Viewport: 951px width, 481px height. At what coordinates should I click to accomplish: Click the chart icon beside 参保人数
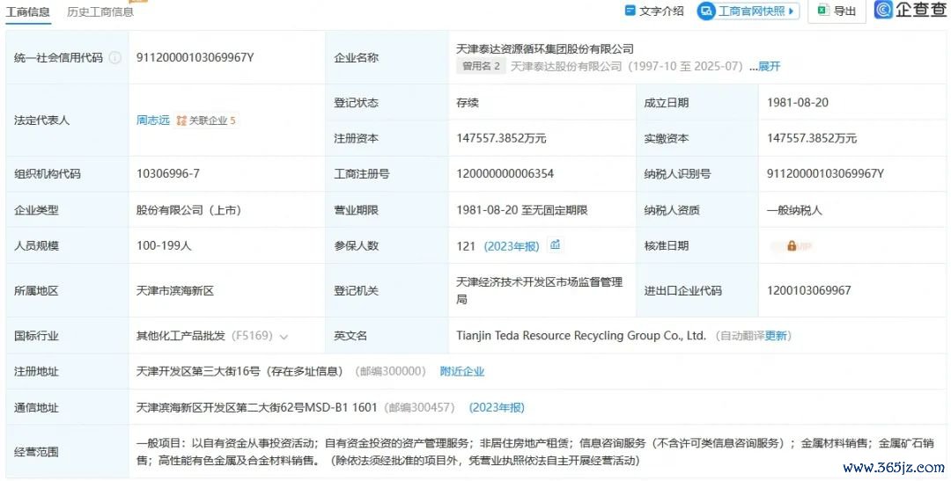coord(555,244)
